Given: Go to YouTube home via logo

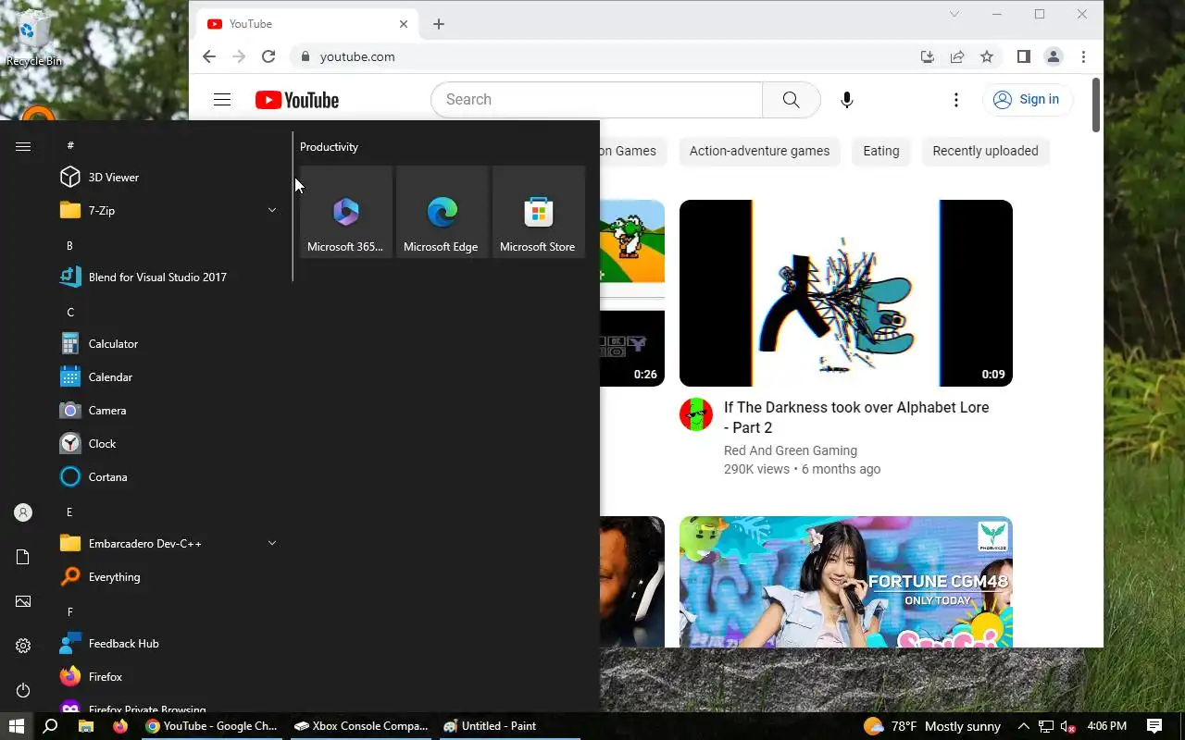Looking at the screenshot, I should [297, 100].
